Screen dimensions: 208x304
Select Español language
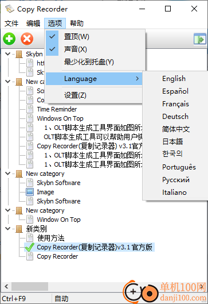(x=175, y=91)
